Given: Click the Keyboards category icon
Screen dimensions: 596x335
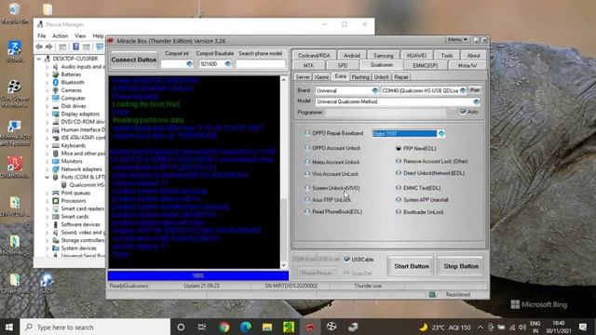Looking at the screenshot, I should (56, 145).
